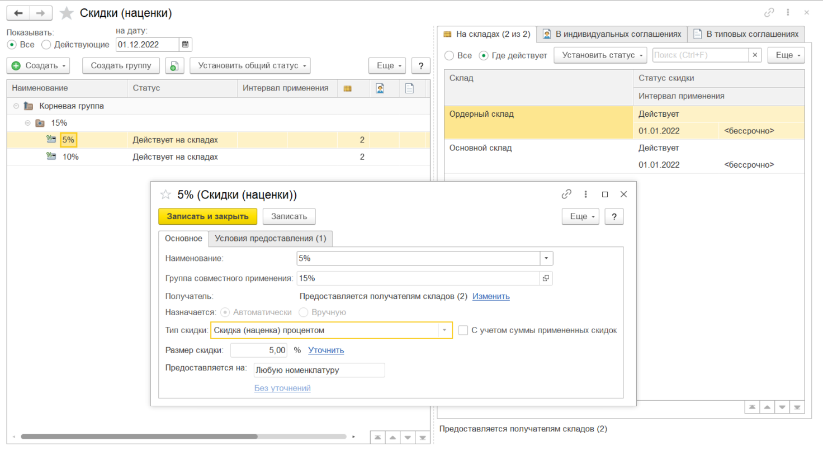Click the copy-item icon next to Создать группу
Image resolution: width=823 pixels, height=451 pixels.
(173, 66)
